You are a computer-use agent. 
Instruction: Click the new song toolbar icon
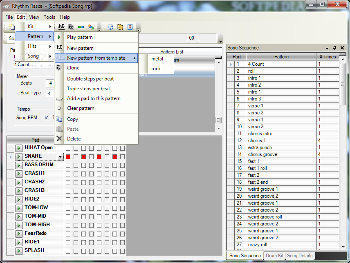(x=11, y=27)
